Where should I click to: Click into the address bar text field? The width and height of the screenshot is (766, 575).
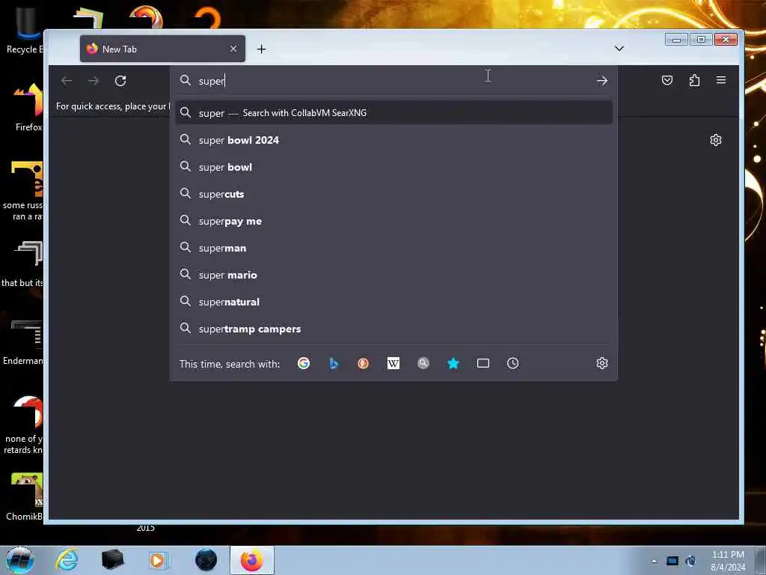(393, 81)
